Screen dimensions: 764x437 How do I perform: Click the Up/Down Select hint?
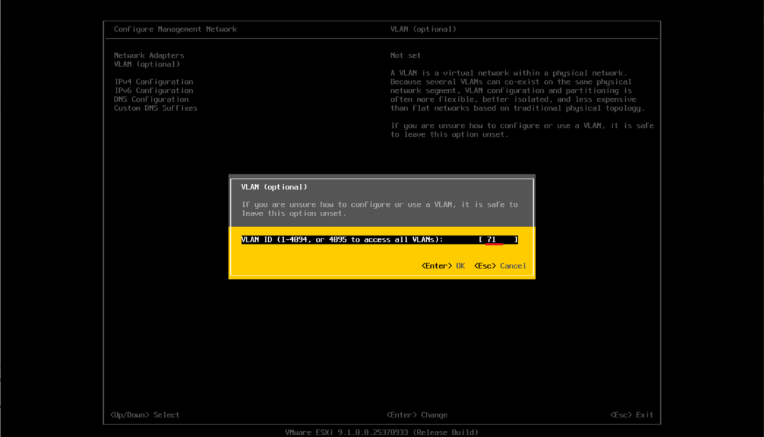point(145,415)
